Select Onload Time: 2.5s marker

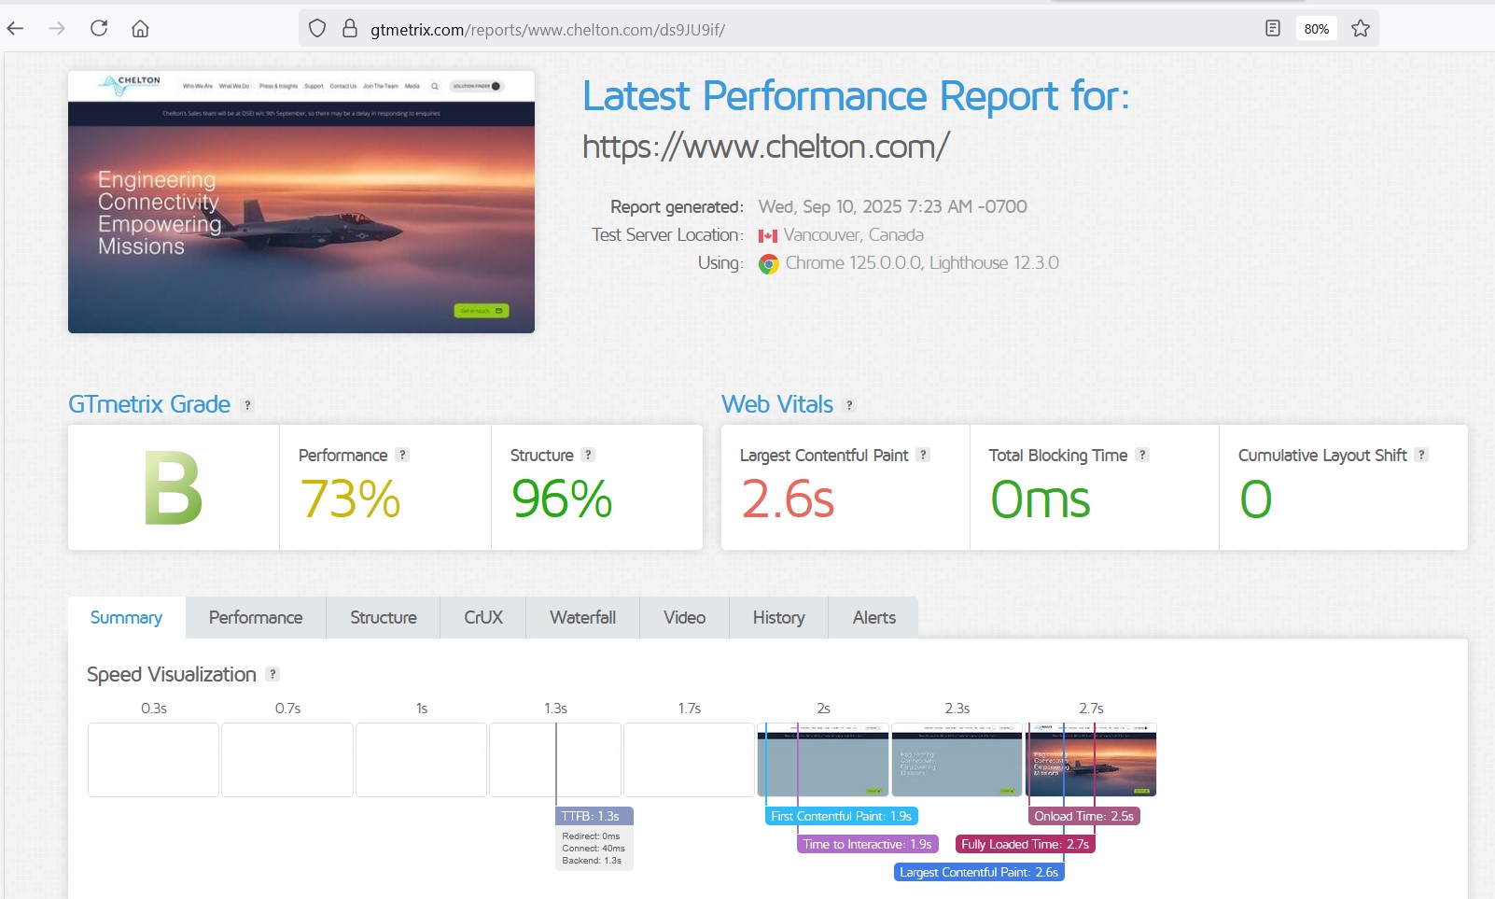click(x=1083, y=816)
